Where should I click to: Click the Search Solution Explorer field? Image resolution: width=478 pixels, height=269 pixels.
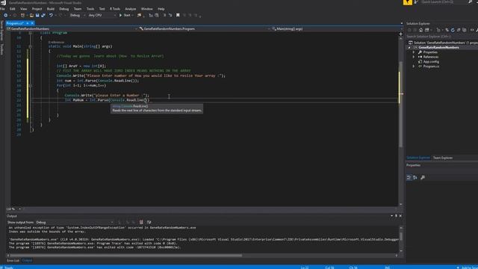(442, 37)
